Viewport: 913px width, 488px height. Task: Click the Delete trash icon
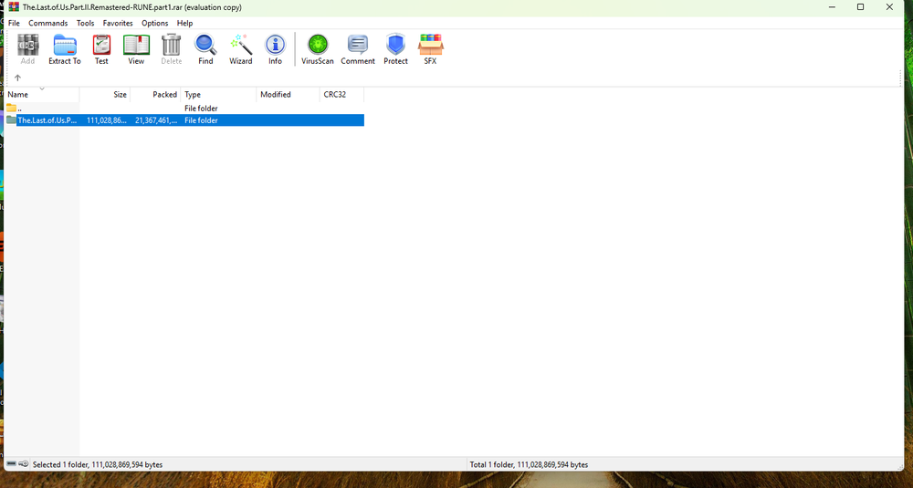(x=172, y=49)
